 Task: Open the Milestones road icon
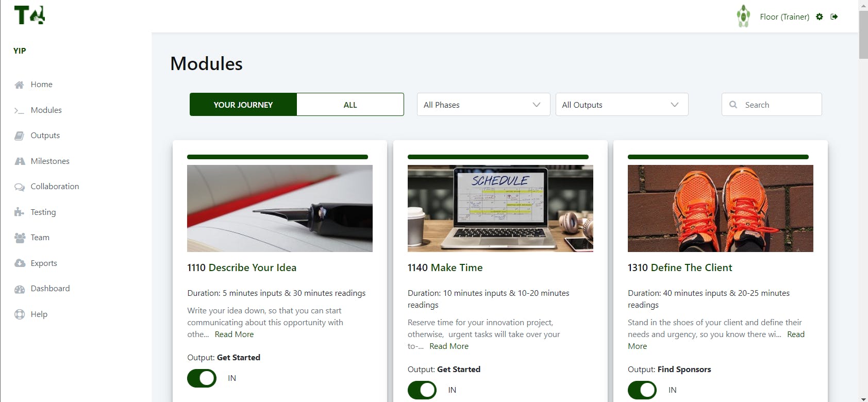(x=20, y=161)
